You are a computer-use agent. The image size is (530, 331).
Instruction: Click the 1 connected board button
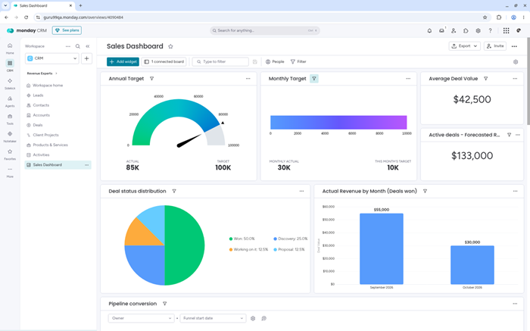pos(164,61)
